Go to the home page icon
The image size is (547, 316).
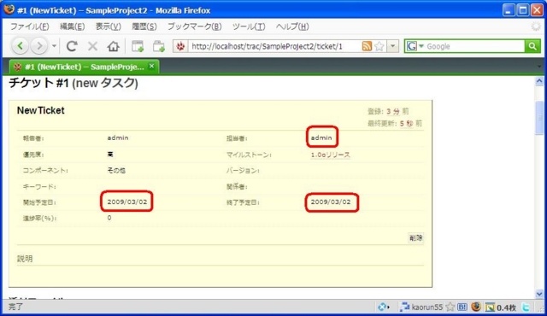tap(113, 46)
